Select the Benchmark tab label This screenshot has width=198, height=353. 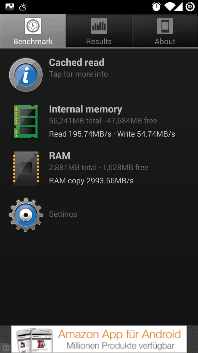coord(33,42)
